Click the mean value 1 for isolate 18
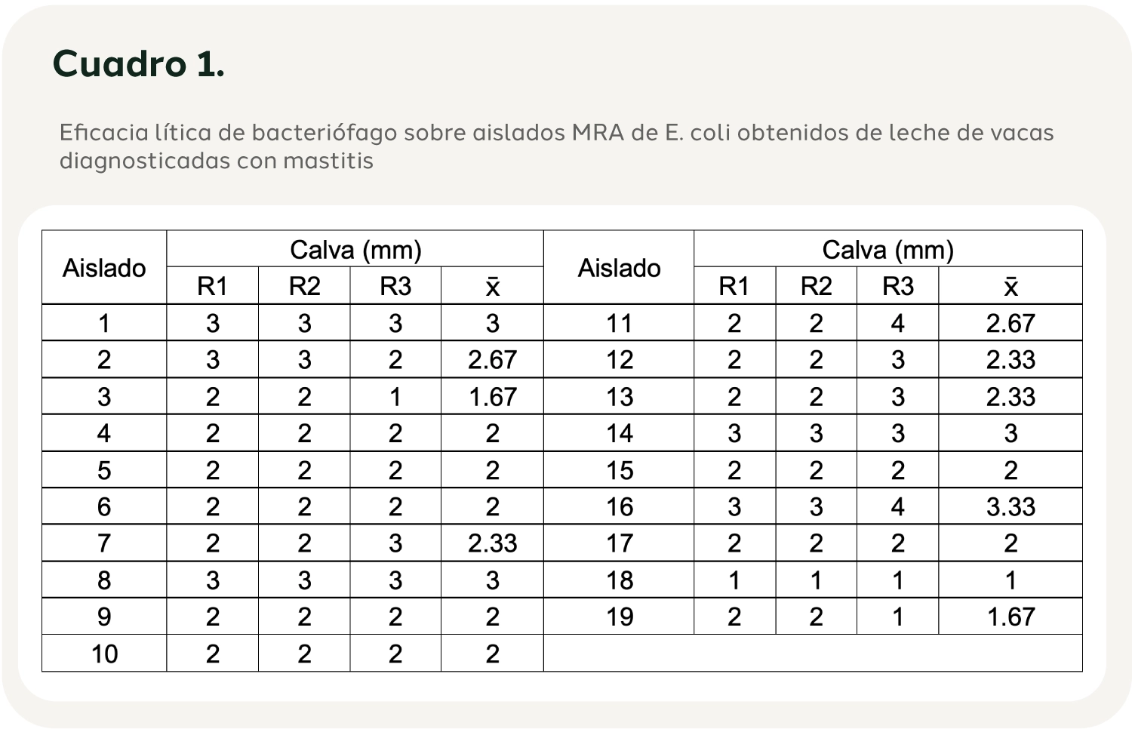Viewport: 1132px width, 729px height. tap(1010, 580)
